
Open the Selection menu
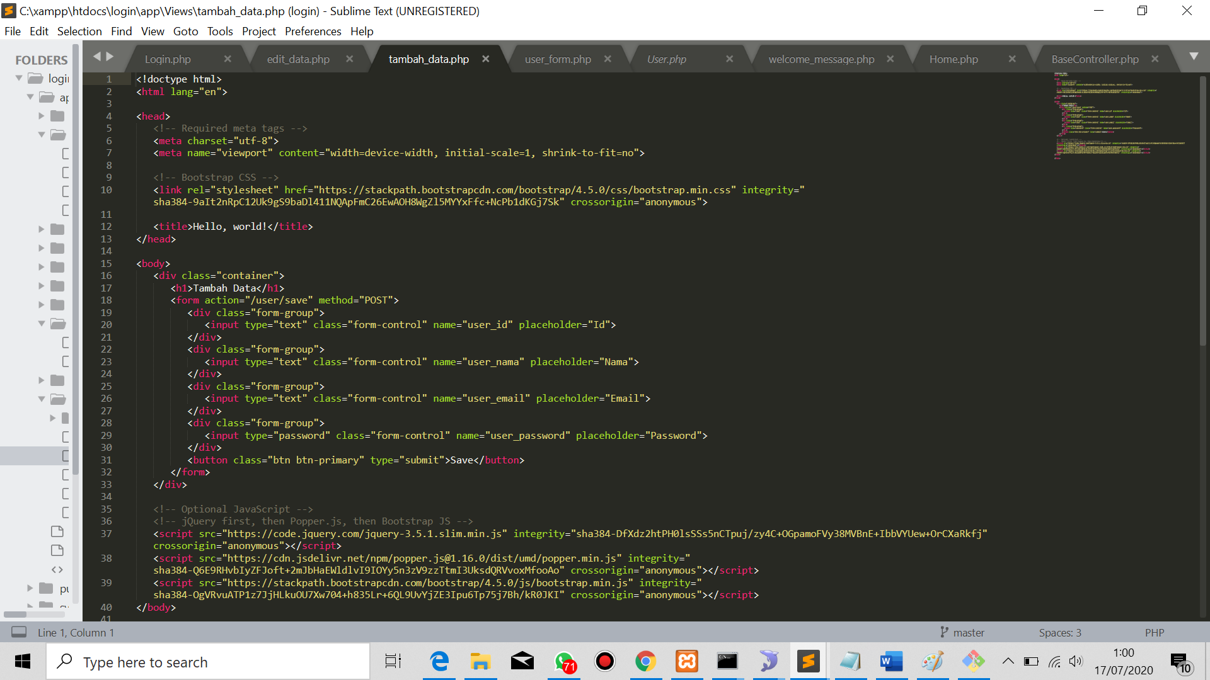tap(79, 31)
